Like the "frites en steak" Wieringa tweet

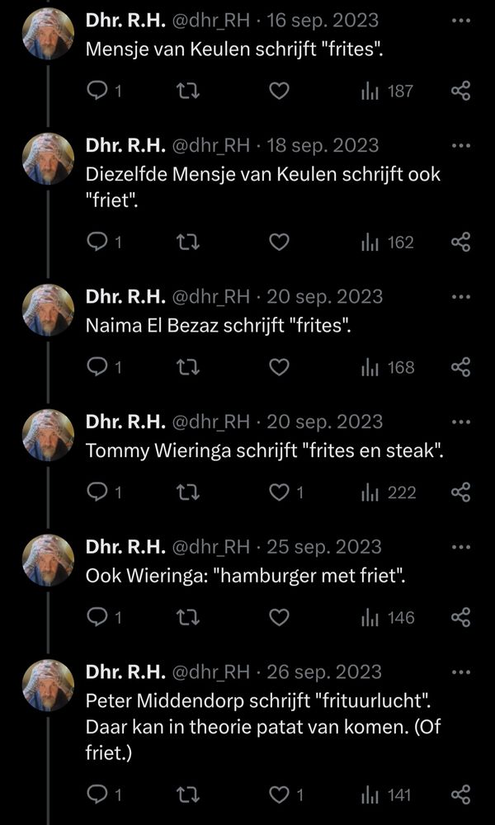280,493
